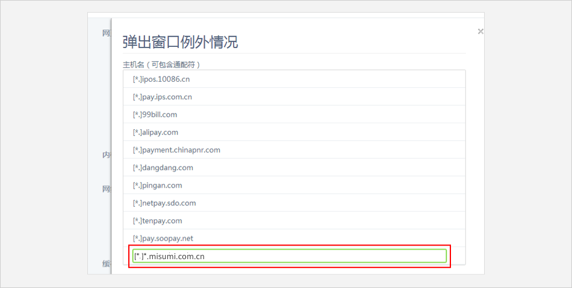Select the [*.]pay.ips.com.cn exception row

(162, 97)
